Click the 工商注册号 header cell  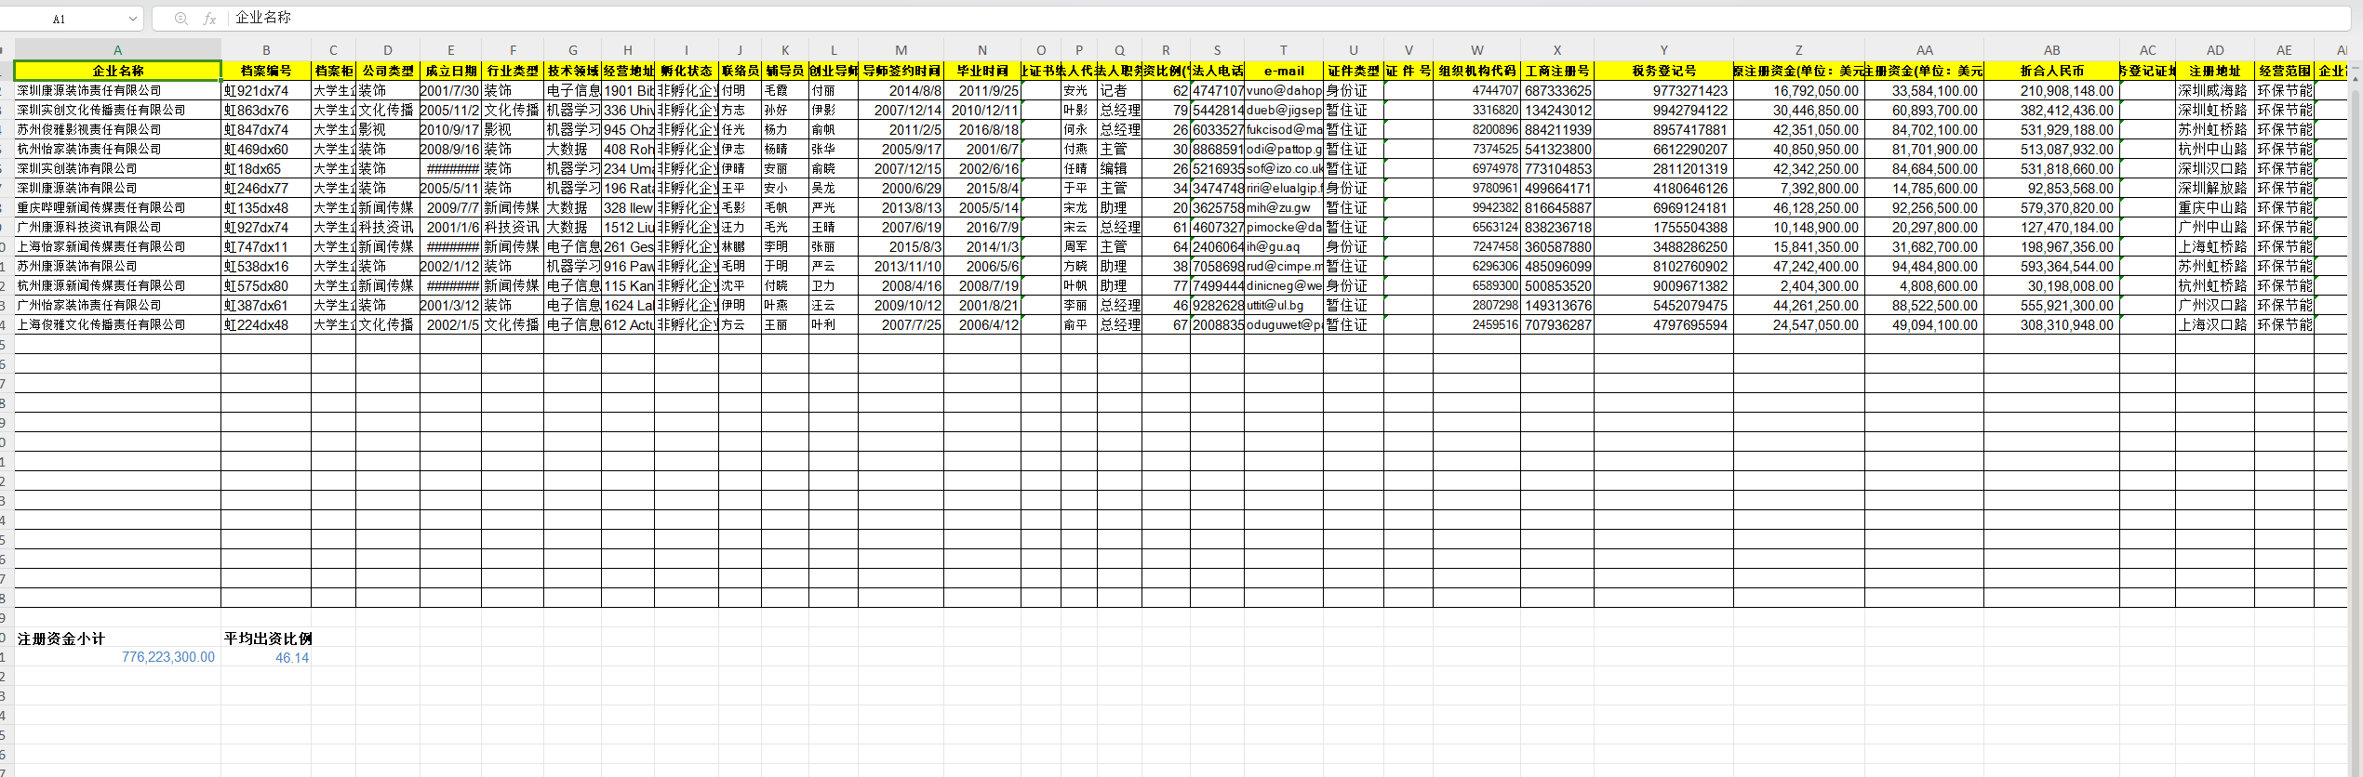[x=1557, y=71]
